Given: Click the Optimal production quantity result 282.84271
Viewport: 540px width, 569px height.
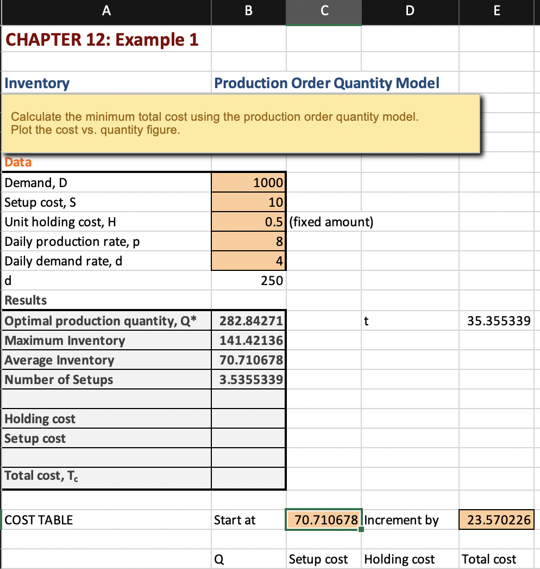Looking at the screenshot, I should pos(248,320).
